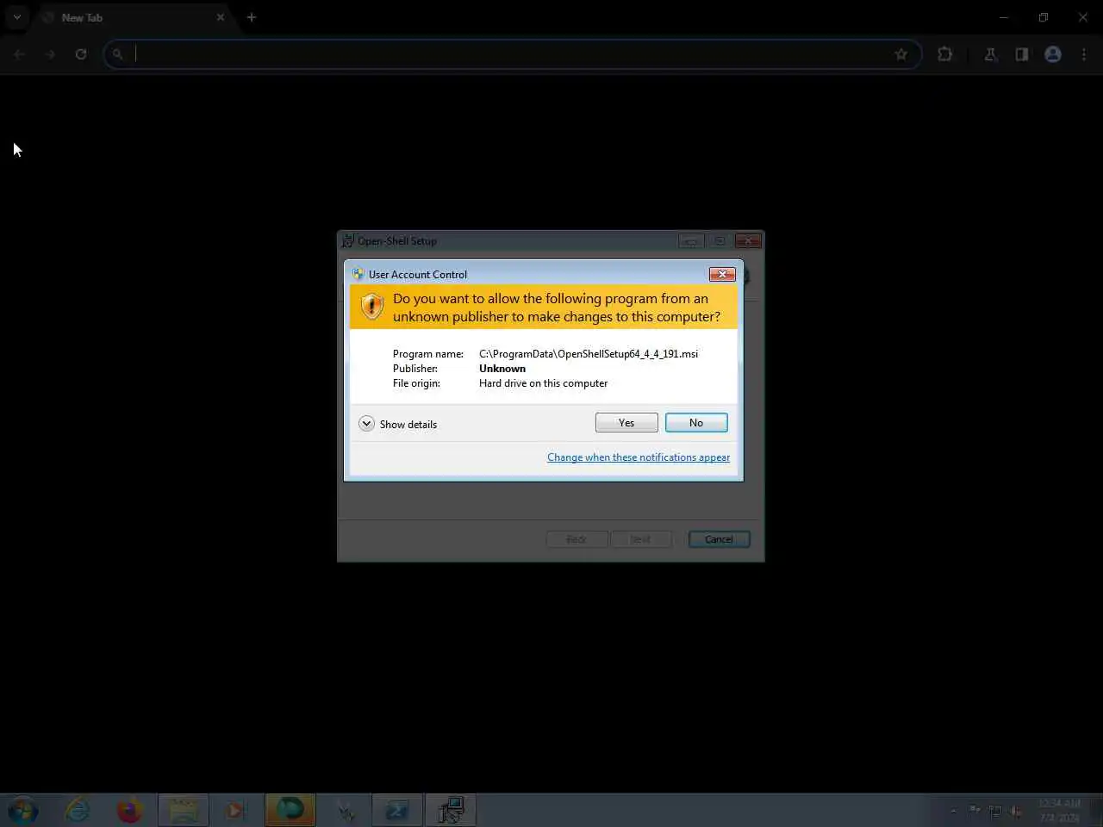Screen dimensions: 1103x827
Task: Close the User Account Control dialog
Action: coord(722,274)
